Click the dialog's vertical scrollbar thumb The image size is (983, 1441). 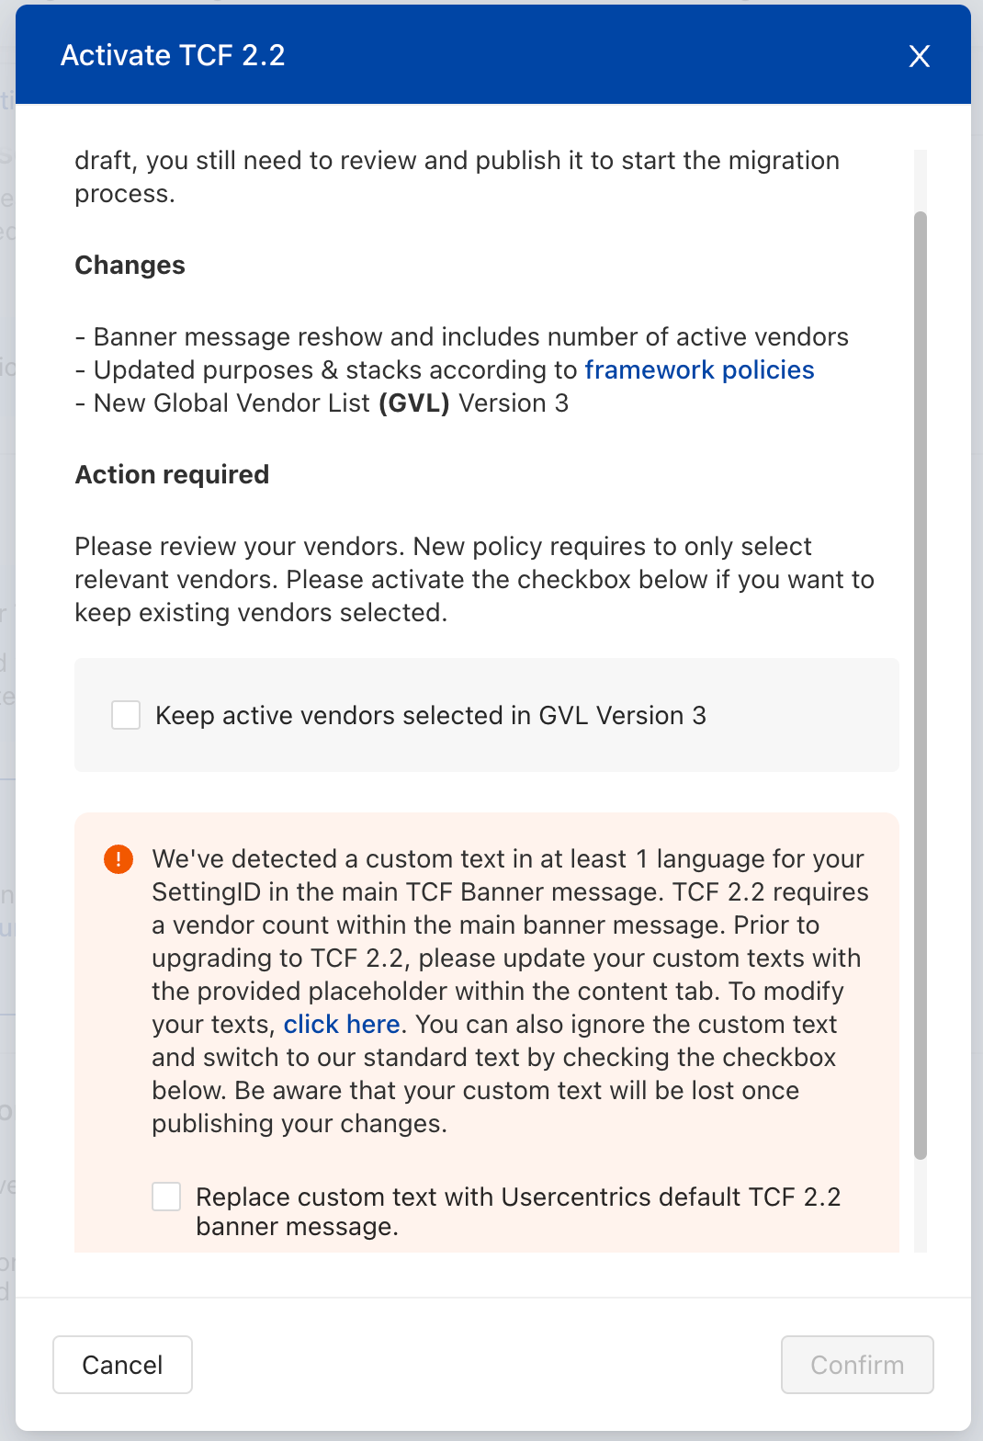point(921,686)
